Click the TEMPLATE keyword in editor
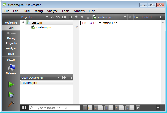The height and width of the screenshot is (113, 167). tap(88, 23)
